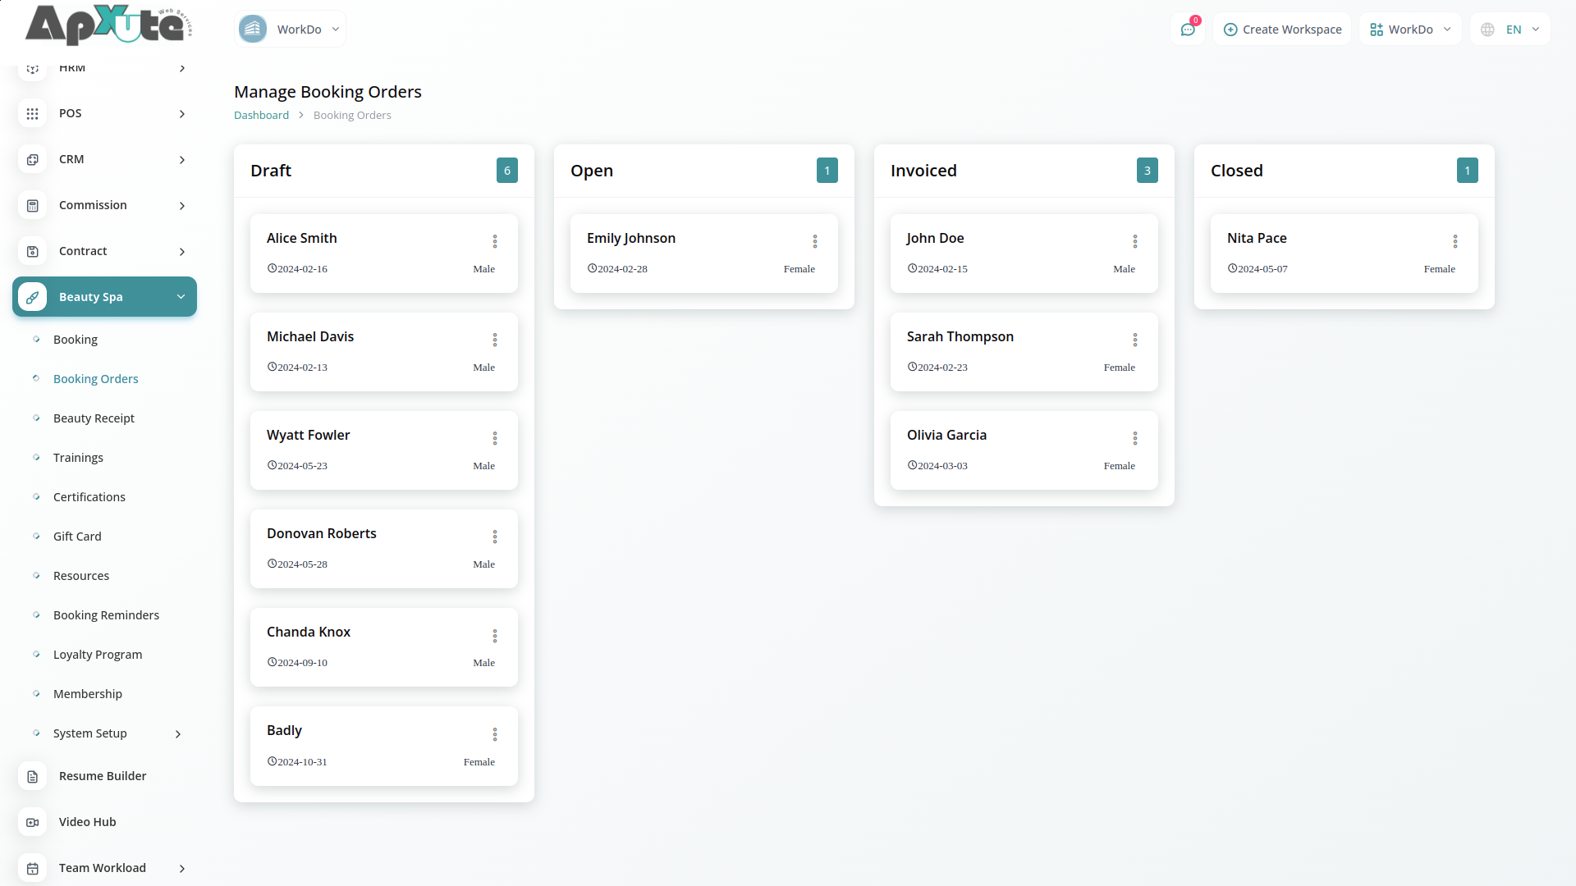Image resolution: width=1576 pixels, height=886 pixels.
Task: Open the chat messages icon
Action: point(1187,30)
